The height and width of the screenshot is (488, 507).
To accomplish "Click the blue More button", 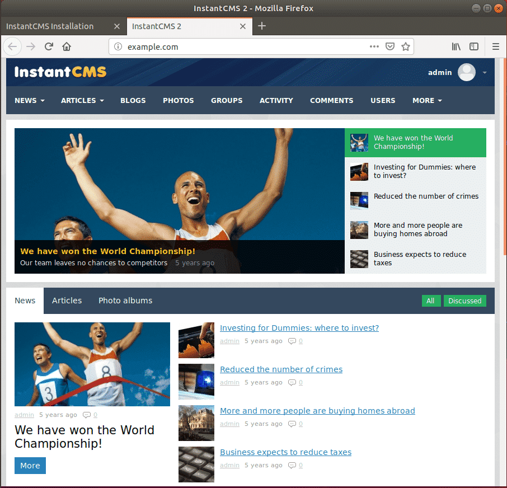I will pyautogui.click(x=30, y=466).
